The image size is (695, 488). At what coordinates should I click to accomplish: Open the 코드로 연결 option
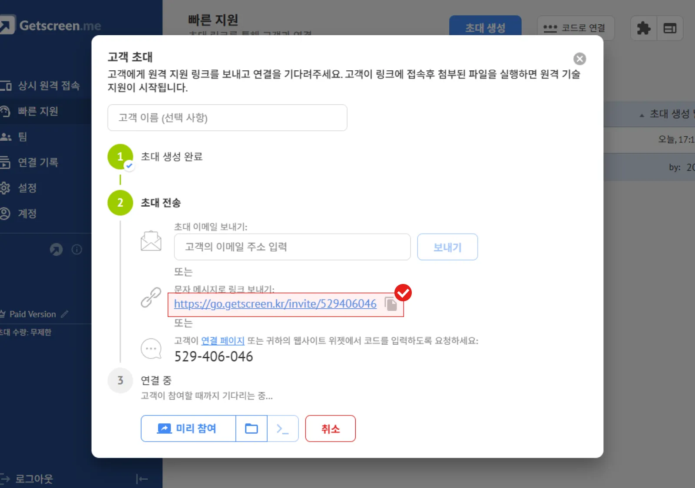[x=576, y=28]
